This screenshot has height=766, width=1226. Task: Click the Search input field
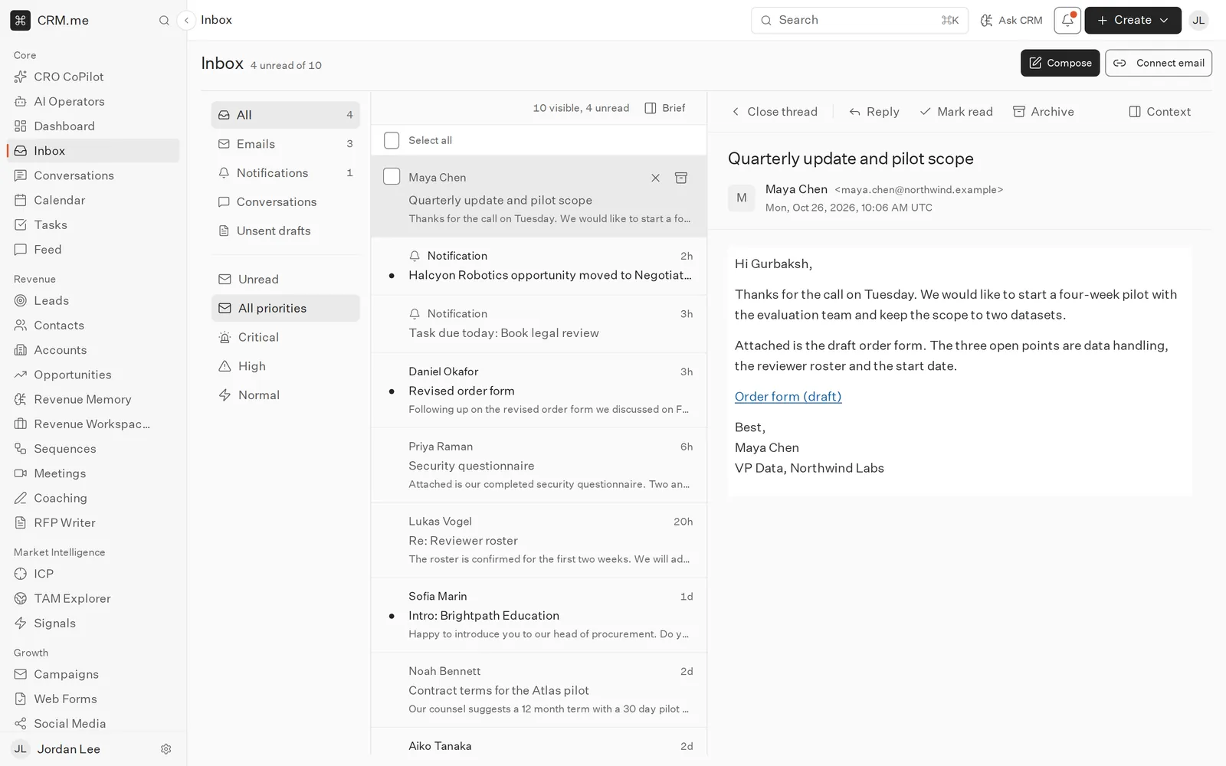coord(860,21)
